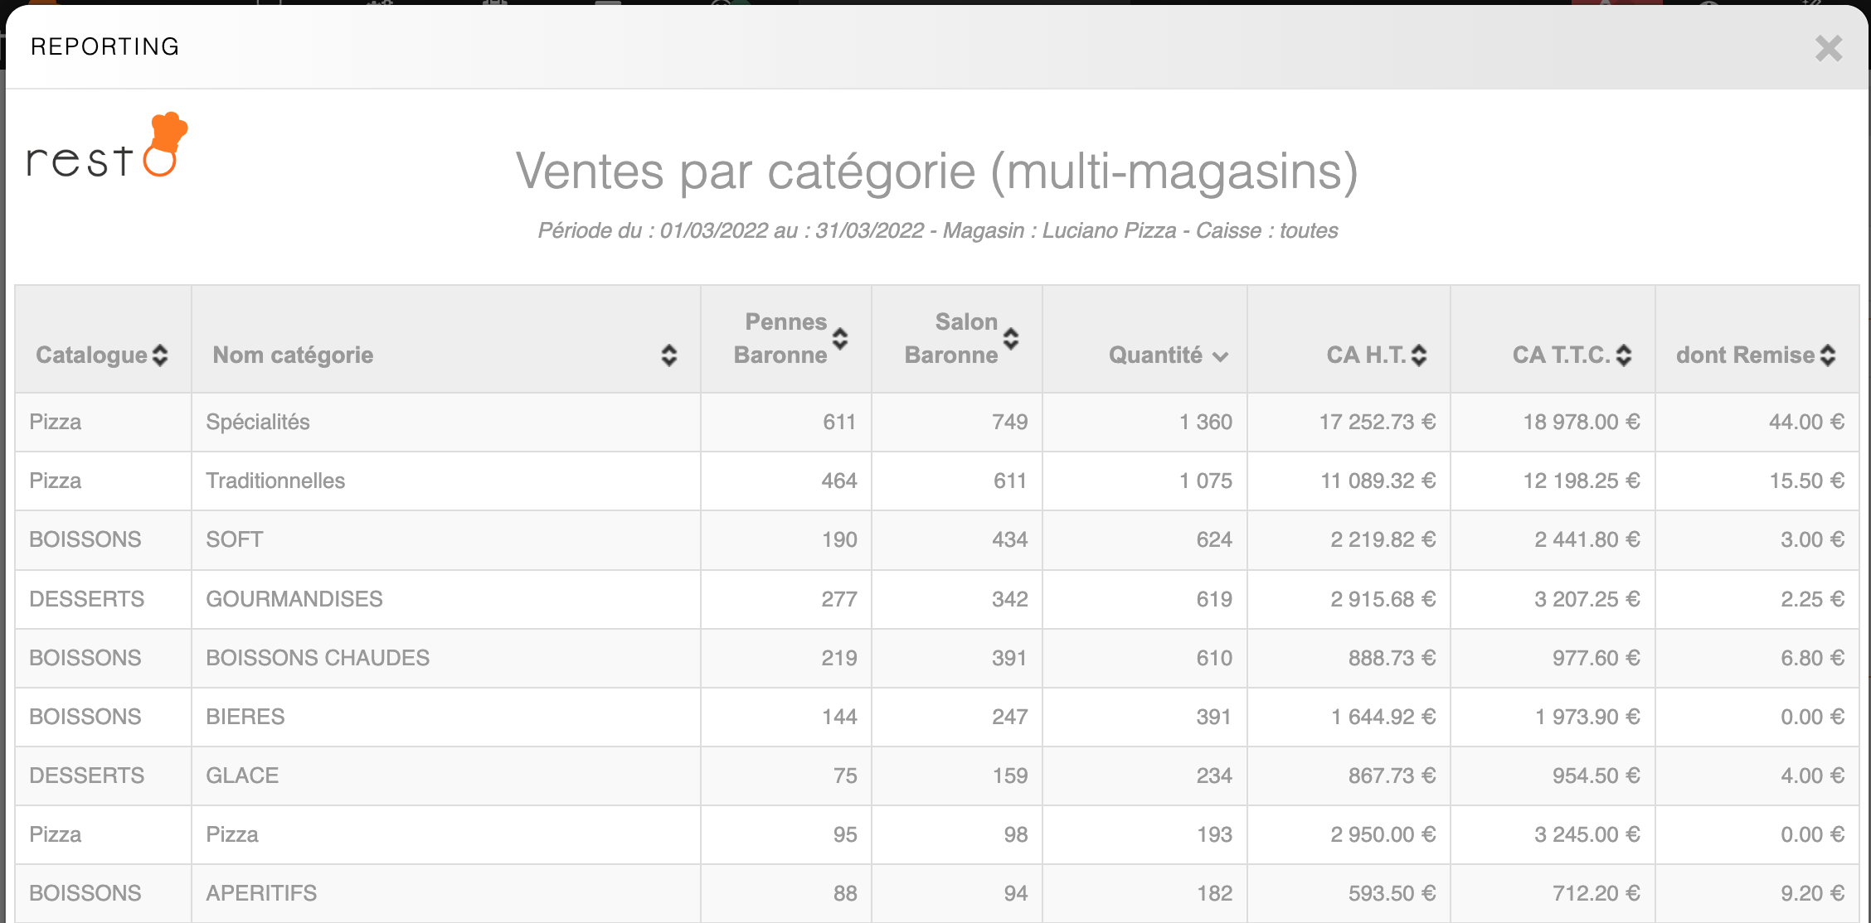Select the Spécialités category row
1871x923 pixels.
pyautogui.click(x=258, y=422)
